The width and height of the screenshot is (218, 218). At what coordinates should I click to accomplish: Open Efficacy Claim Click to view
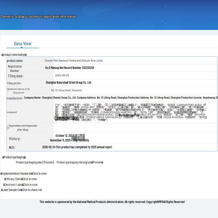click(20, 179)
